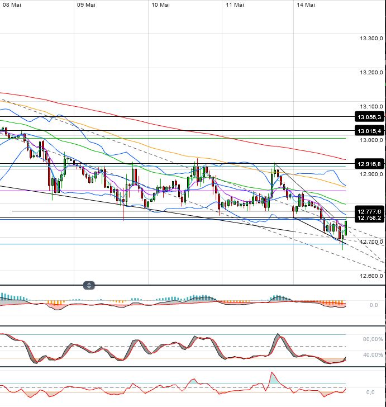Select the 13.015,4 price level label
Viewport: 386px width, 407px height.
pos(369,131)
